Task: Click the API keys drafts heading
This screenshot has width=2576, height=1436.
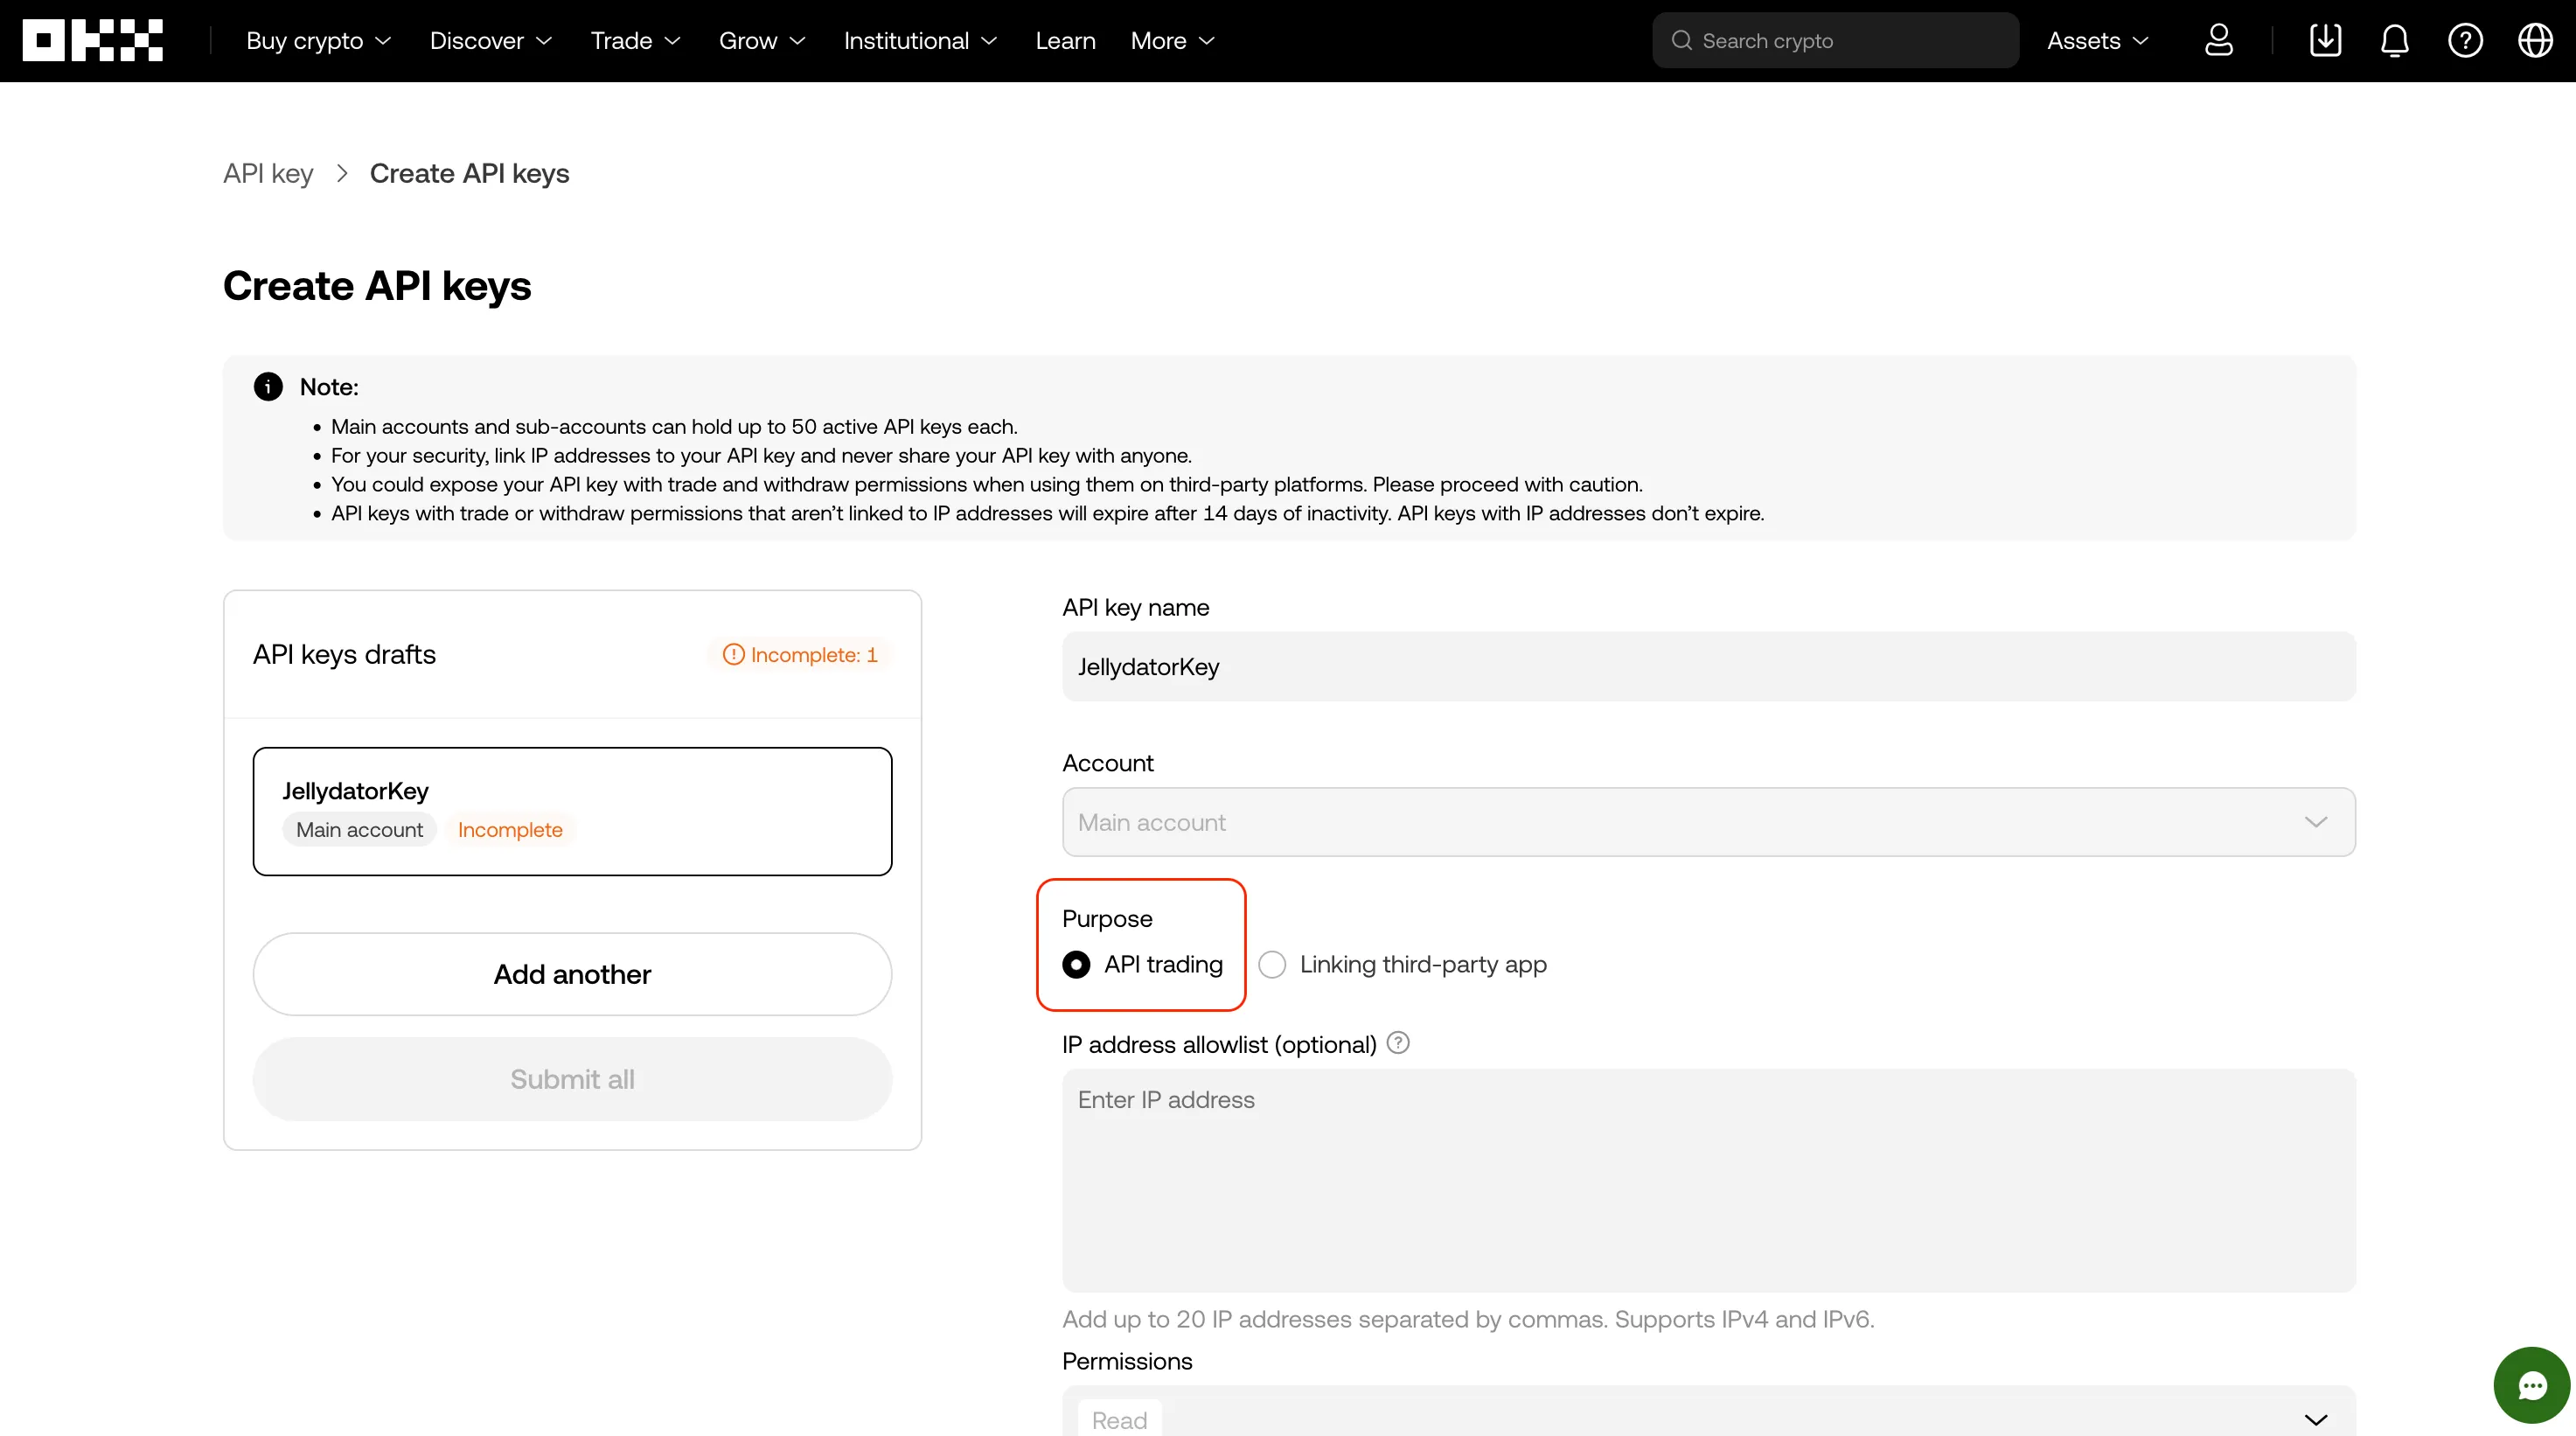Action: (344, 654)
